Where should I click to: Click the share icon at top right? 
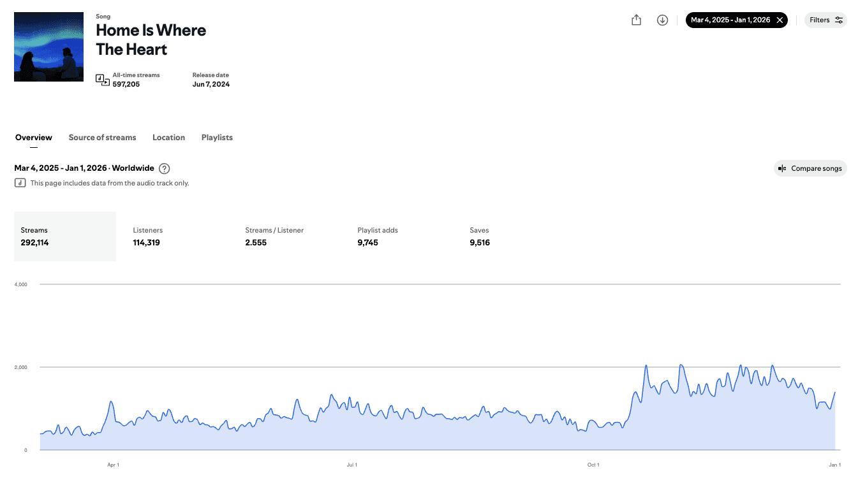(636, 20)
